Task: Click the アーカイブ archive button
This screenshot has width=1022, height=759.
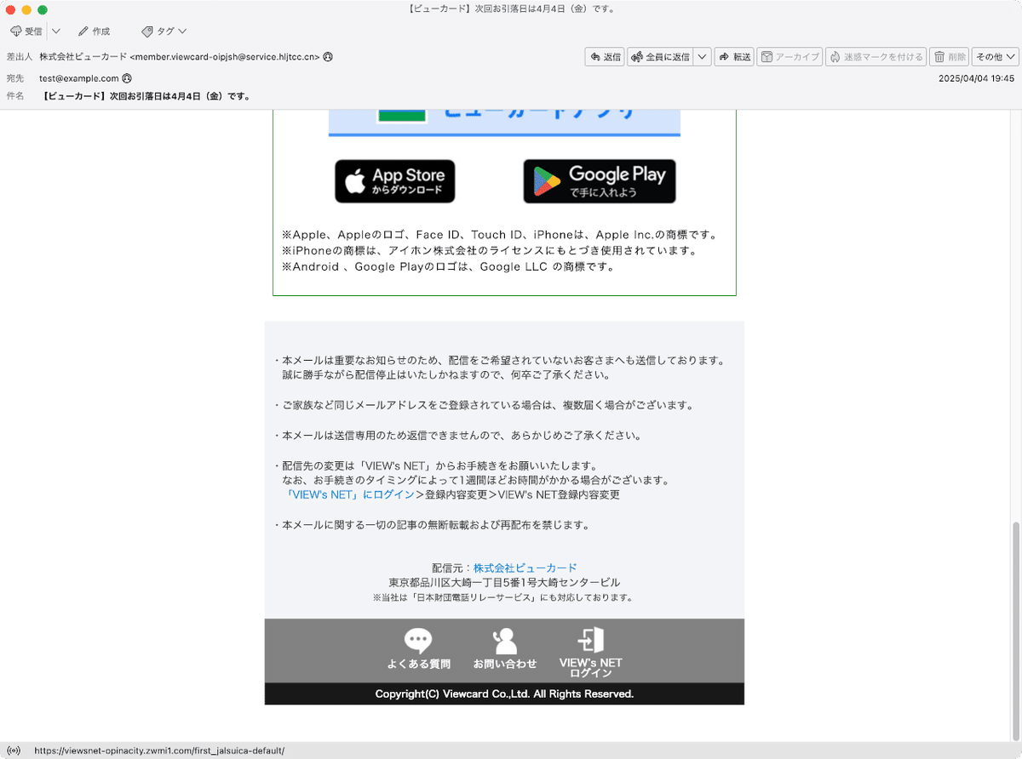Action: pos(789,57)
